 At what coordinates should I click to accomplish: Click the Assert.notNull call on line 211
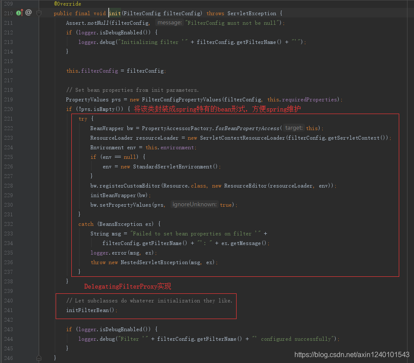click(87, 23)
